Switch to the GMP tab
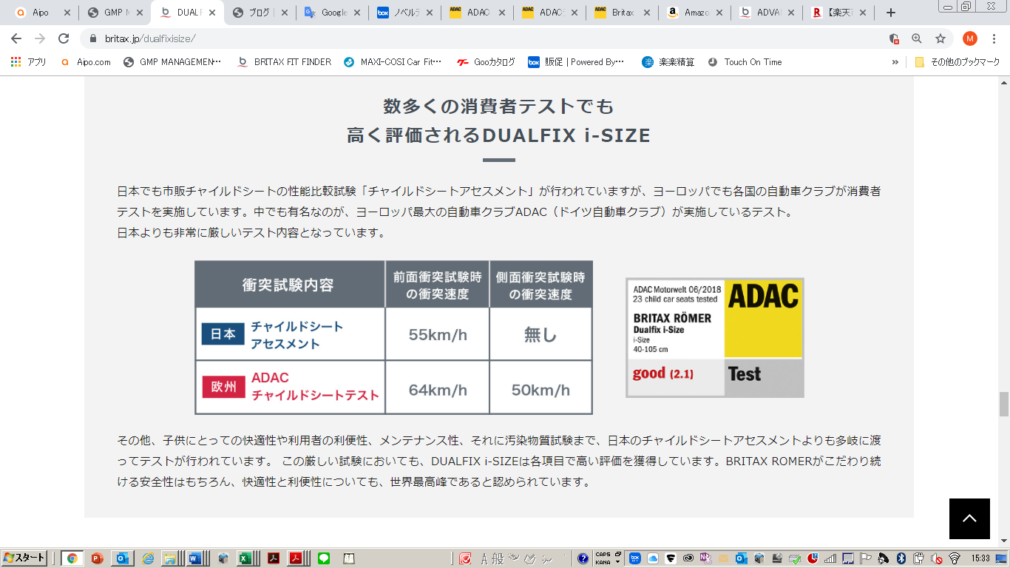Image resolution: width=1010 pixels, height=568 pixels. pos(114,13)
